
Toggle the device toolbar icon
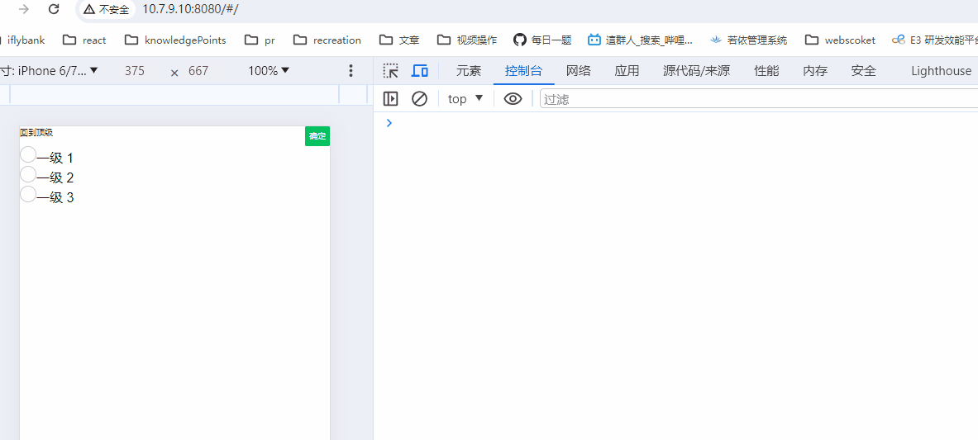pos(420,70)
